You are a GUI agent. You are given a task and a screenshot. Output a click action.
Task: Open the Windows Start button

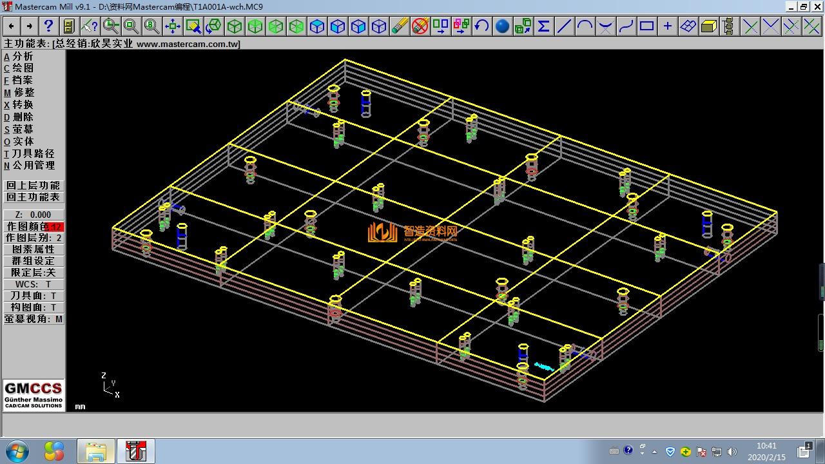pyautogui.click(x=17, y=450)
